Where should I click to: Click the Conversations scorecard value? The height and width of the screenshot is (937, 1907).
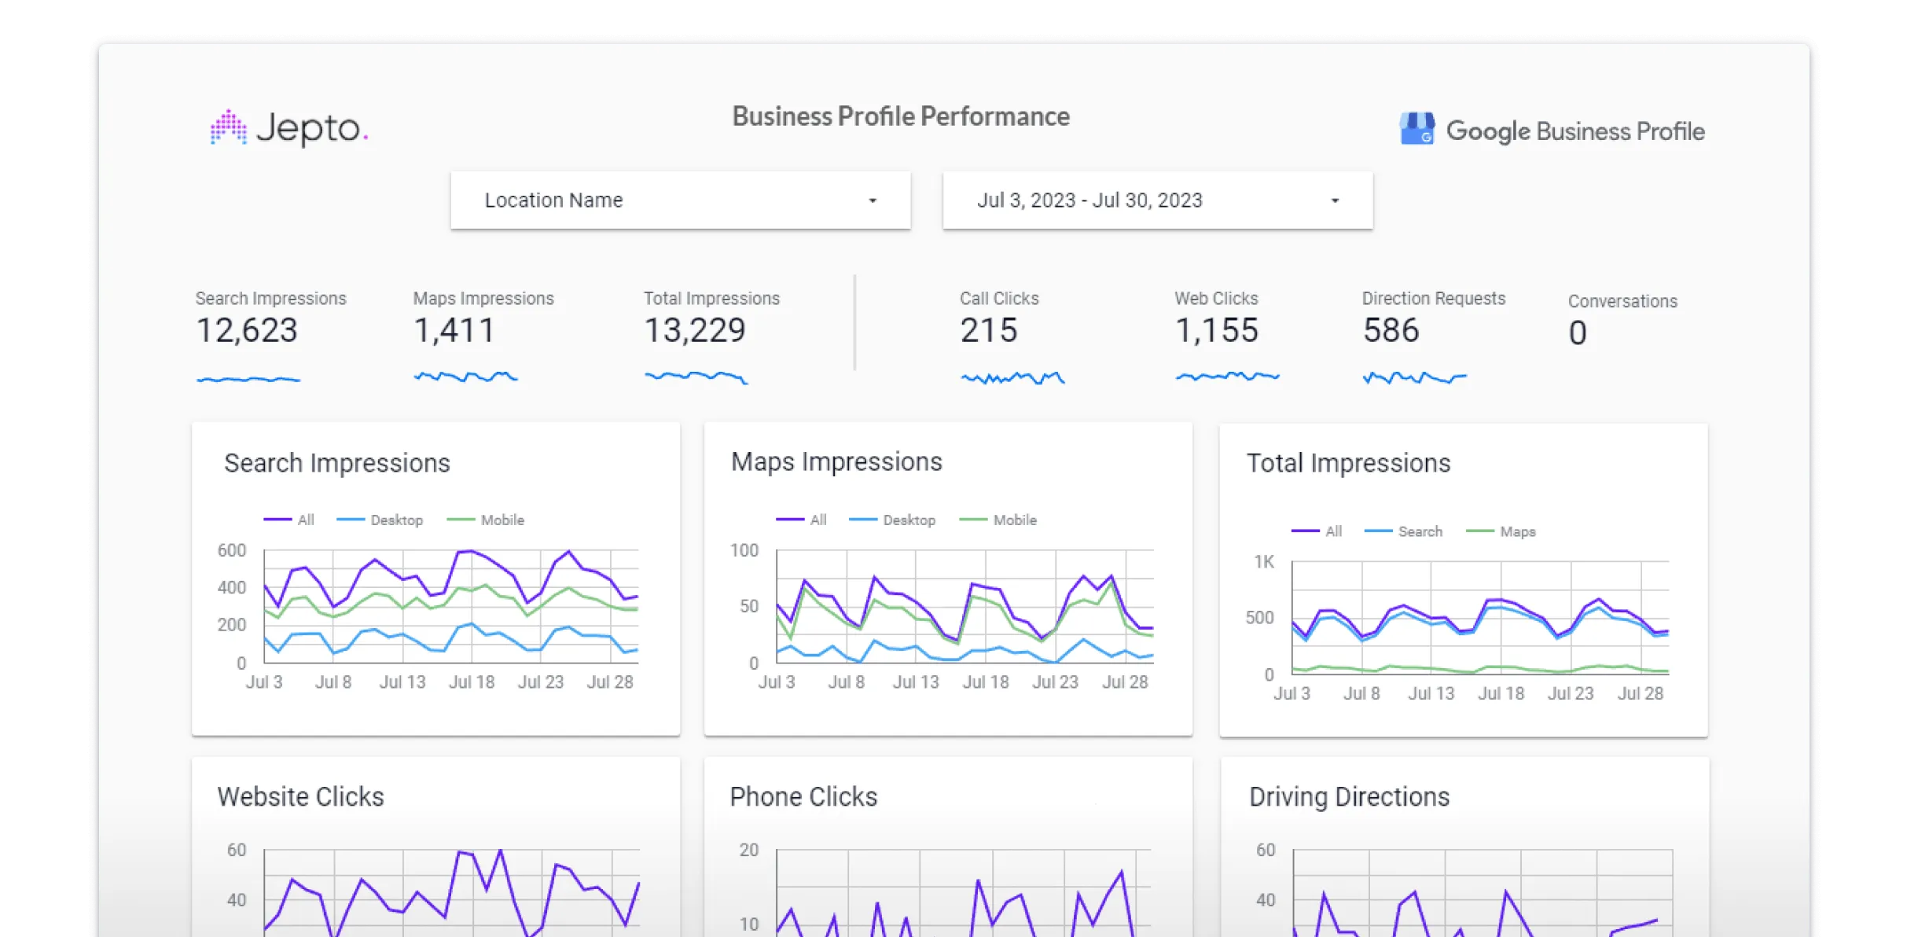1578,333
